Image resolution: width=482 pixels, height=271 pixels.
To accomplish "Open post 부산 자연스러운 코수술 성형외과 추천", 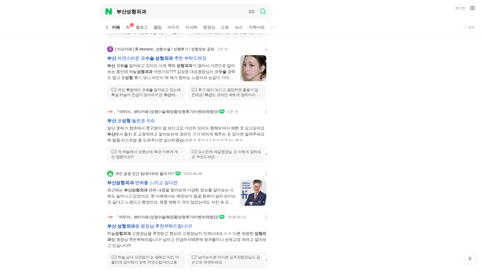I will [157, 58].
